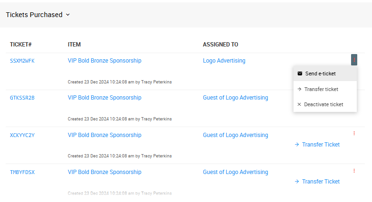
Task: Click Transfer Ticket link for ticket TMBYFDSX
Action: click(321, 182)
